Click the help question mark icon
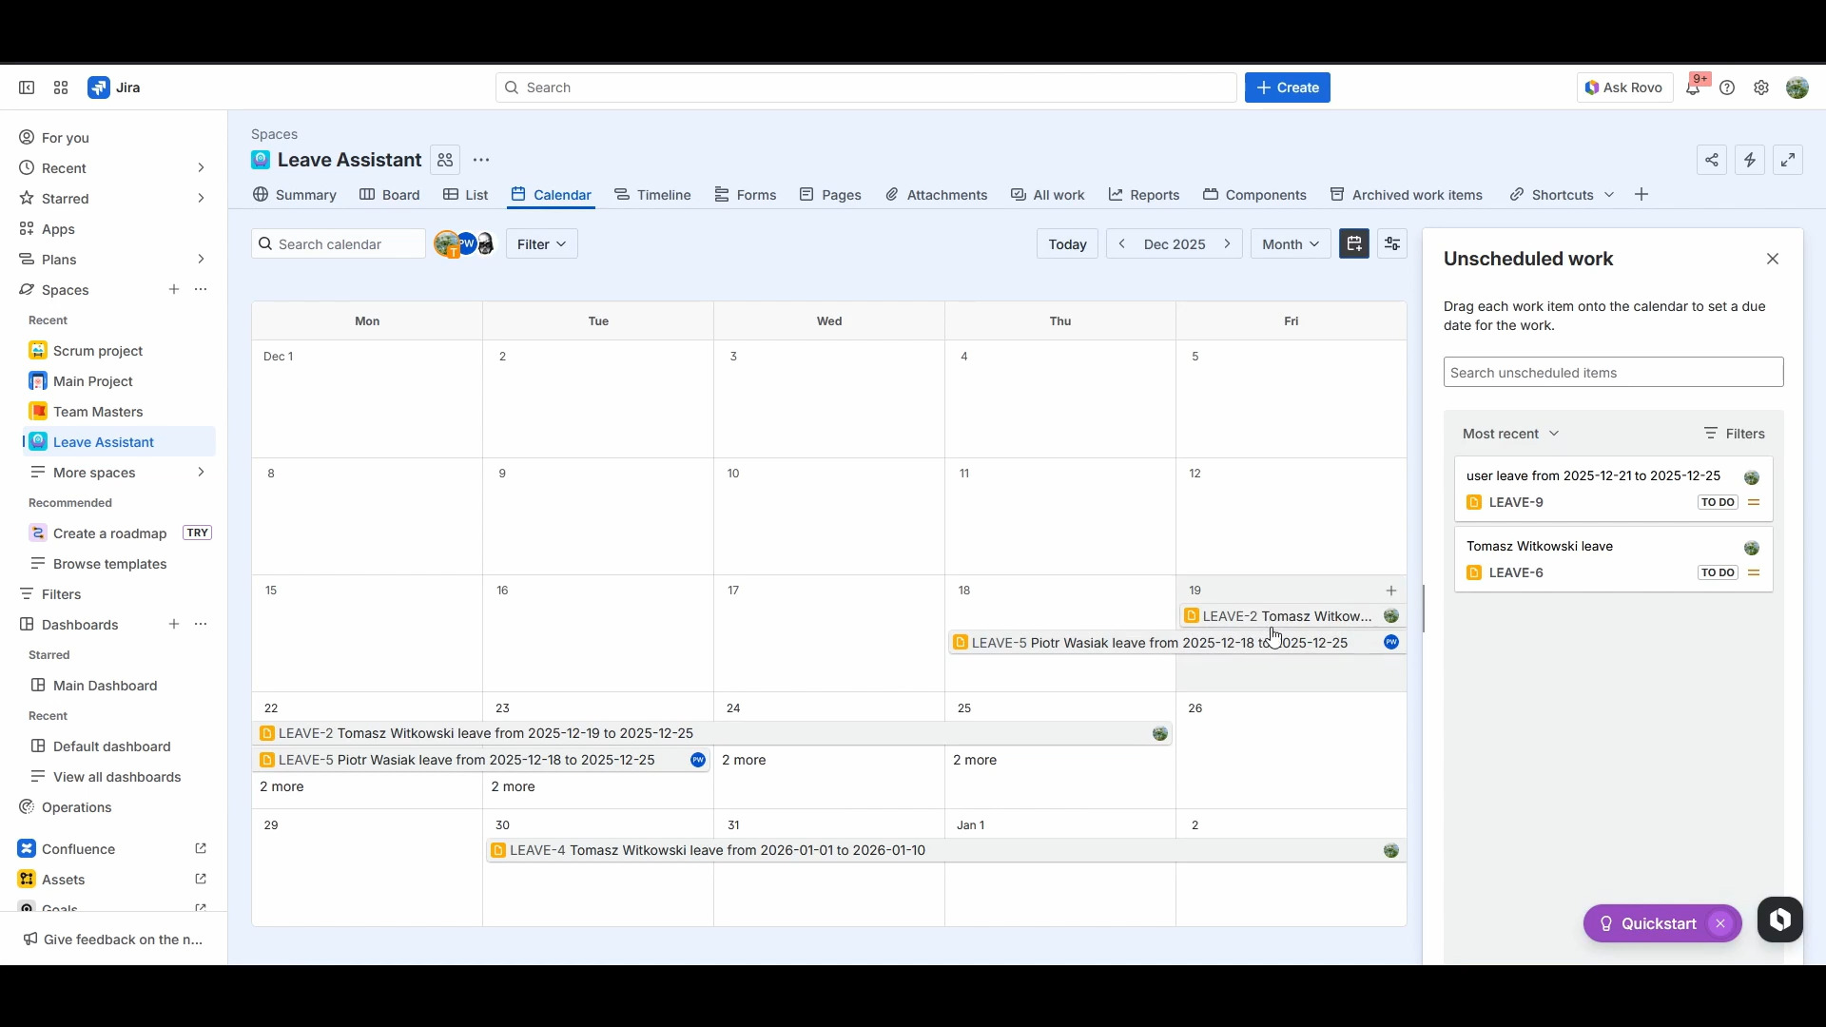The height and width of the screenshot is (1027, 1826). pos(1727,87)
